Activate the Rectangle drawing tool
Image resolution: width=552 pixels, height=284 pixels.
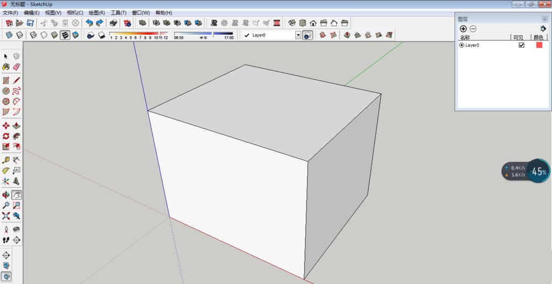(x=6, y=80)
